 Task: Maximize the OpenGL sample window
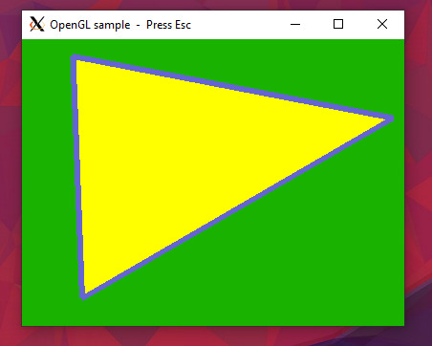coord(338,24)
